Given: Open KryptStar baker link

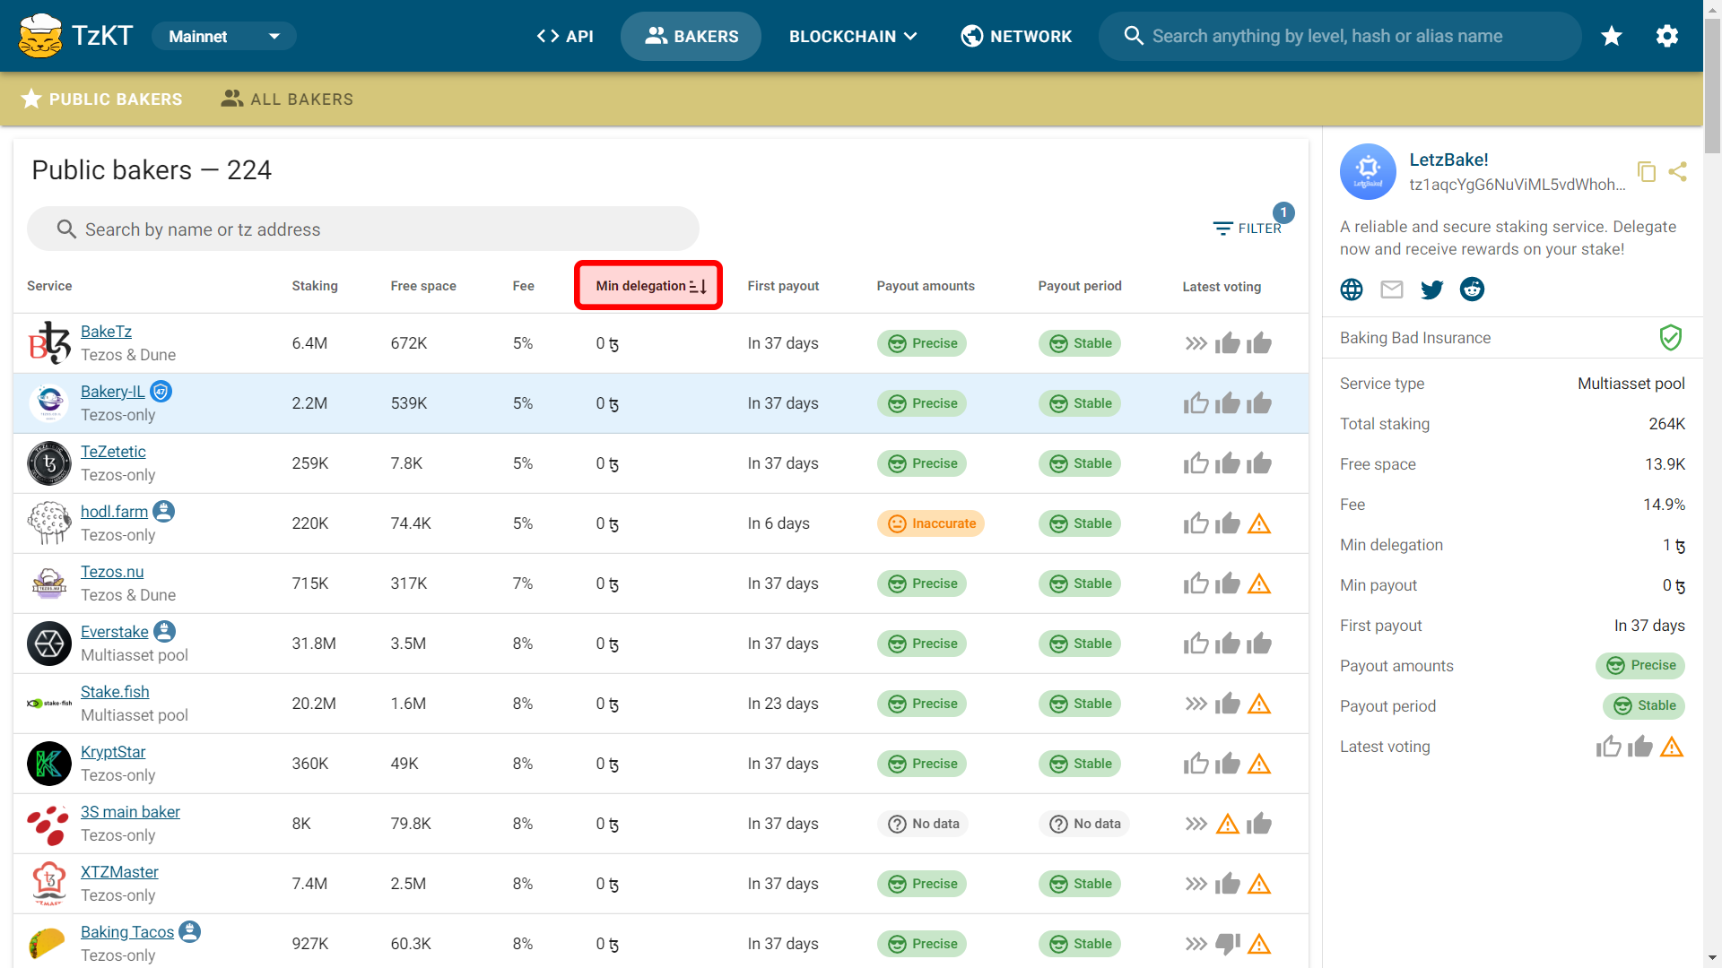Looking at the screenshot, I should pyautogui.click(x=113, y=752).
